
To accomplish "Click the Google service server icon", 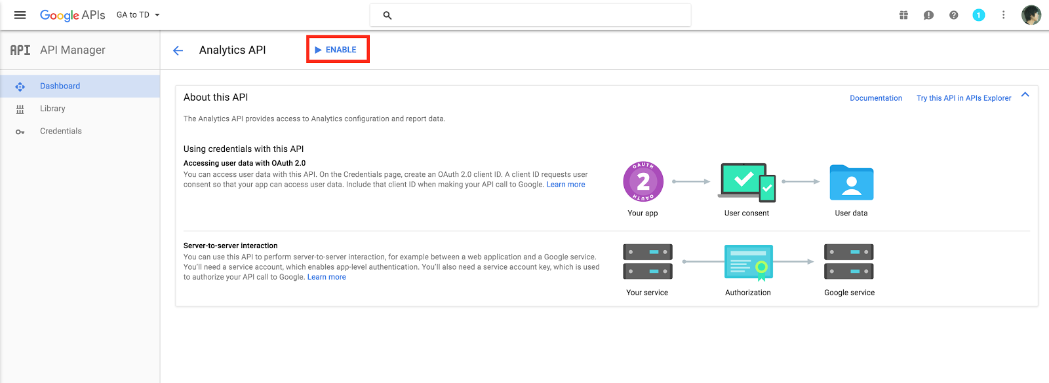I will coord(849,261).
